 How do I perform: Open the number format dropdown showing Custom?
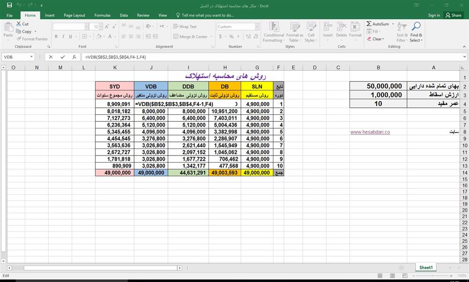pos(257,27)
